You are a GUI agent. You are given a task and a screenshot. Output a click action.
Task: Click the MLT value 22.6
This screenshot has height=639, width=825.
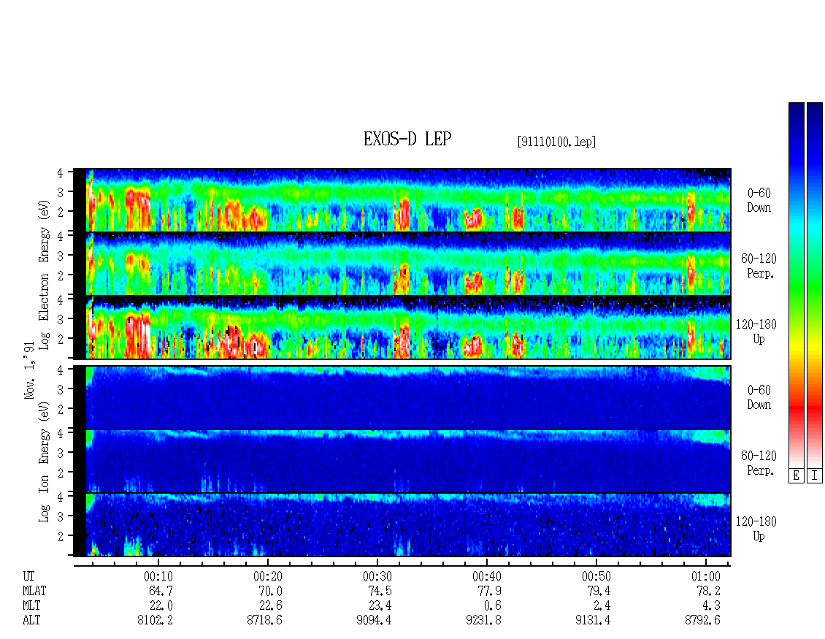point(270,606)
